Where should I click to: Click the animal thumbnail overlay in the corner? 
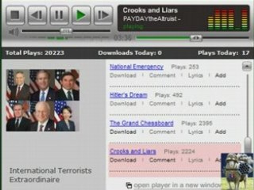(237, 172)
